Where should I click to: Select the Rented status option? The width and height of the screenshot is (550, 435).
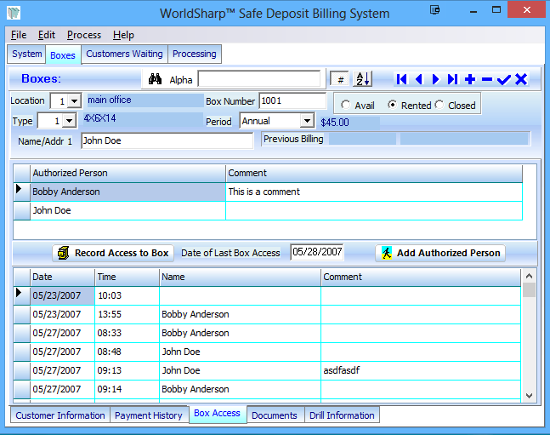point(392,106)
